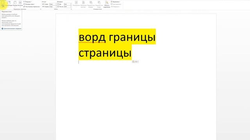Step the spacing before (До) spinner
The image size is (250, 140).
click(71, 4)
